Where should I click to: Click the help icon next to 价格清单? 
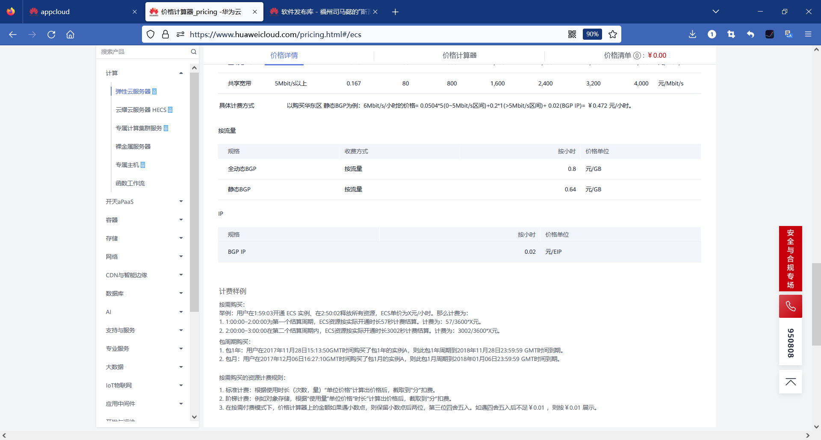[x=637, y=56]
